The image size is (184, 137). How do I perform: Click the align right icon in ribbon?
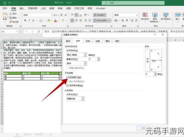81,20
